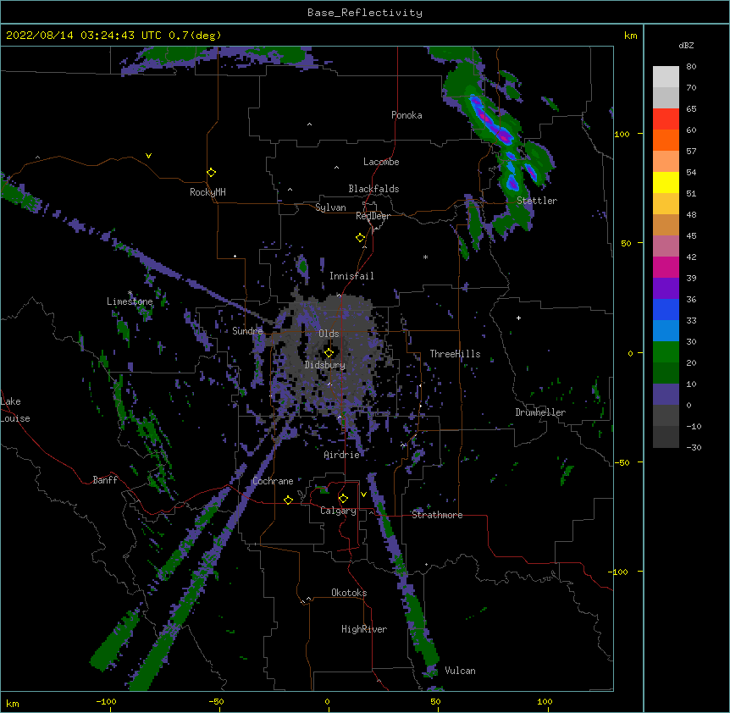Screen dimensions: 730x713
Task: Click the intense purple storm core north of Stettler
Action: coord(504,136)
